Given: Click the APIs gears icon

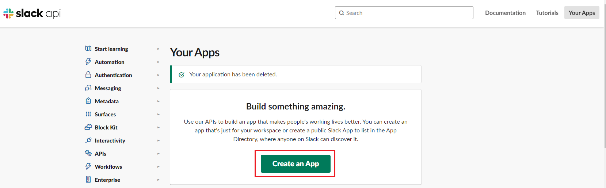Looking at the screenshot, I should click(88, 153).
